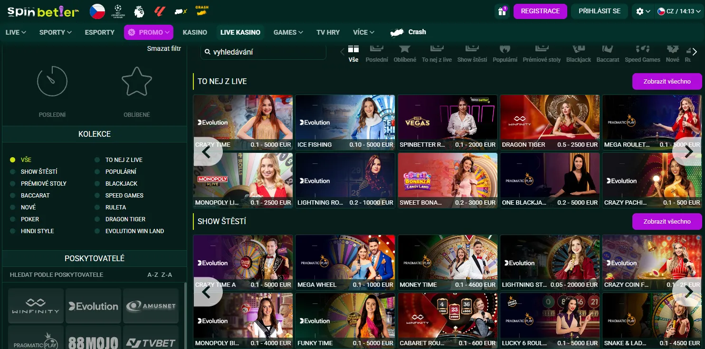The height and width of the screenshot is (349, 705).
Task: Filter by TVBET provider logo
Action: coord(151,338)
